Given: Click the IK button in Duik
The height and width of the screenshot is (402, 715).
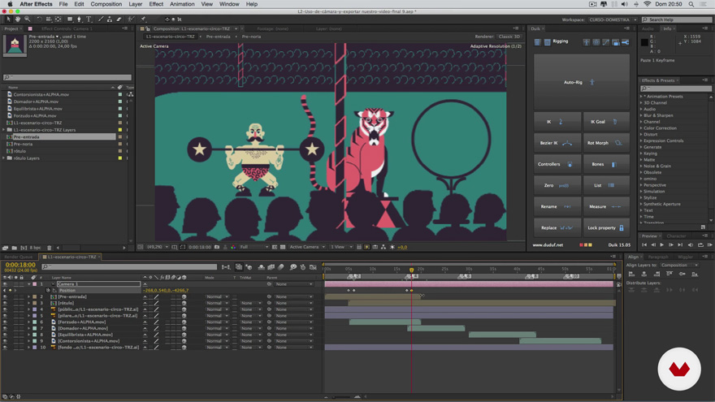Looking at the screenshot, I should pyautogui.click(x=557, y=122).
